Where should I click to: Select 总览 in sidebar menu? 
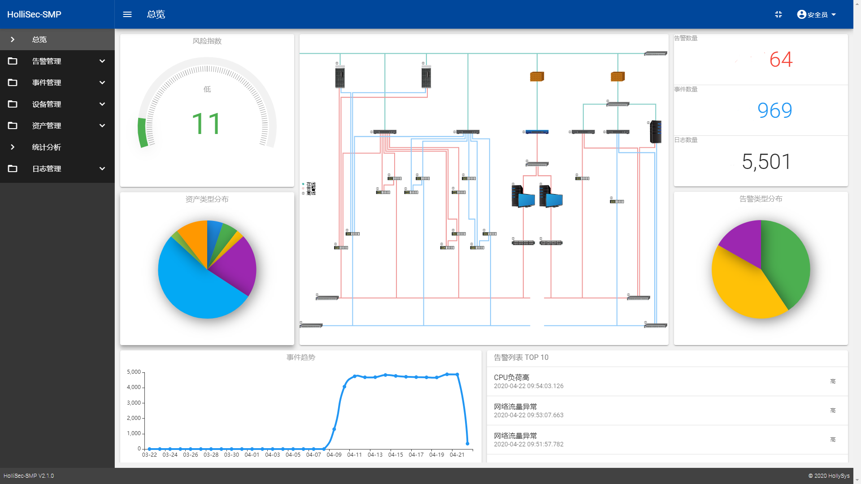39,39
